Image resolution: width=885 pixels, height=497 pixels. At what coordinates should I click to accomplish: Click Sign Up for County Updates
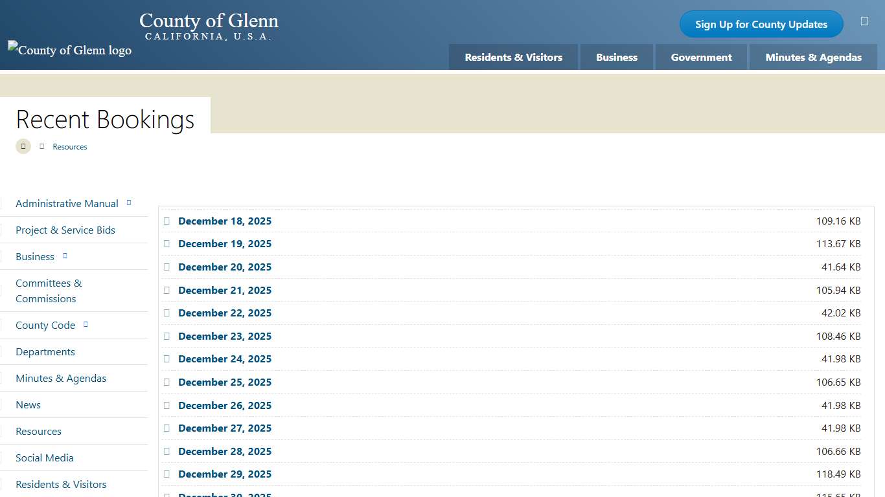pyautogui.click(x=761, y=24)
